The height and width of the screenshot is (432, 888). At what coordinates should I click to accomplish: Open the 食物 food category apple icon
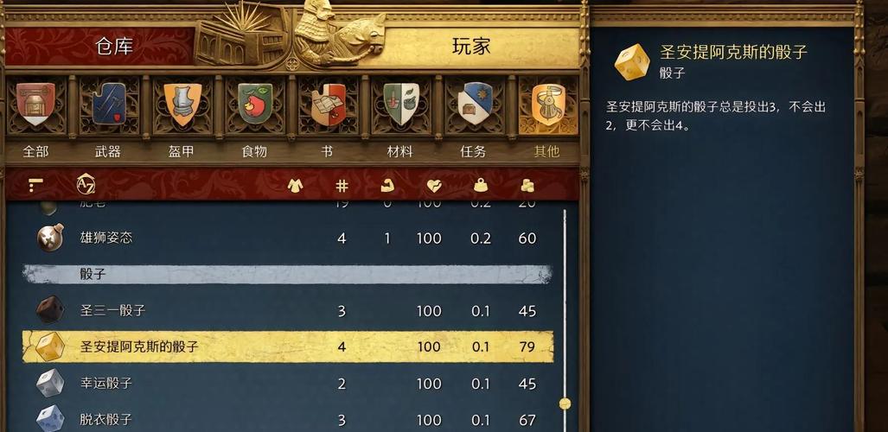coord(255,105)
